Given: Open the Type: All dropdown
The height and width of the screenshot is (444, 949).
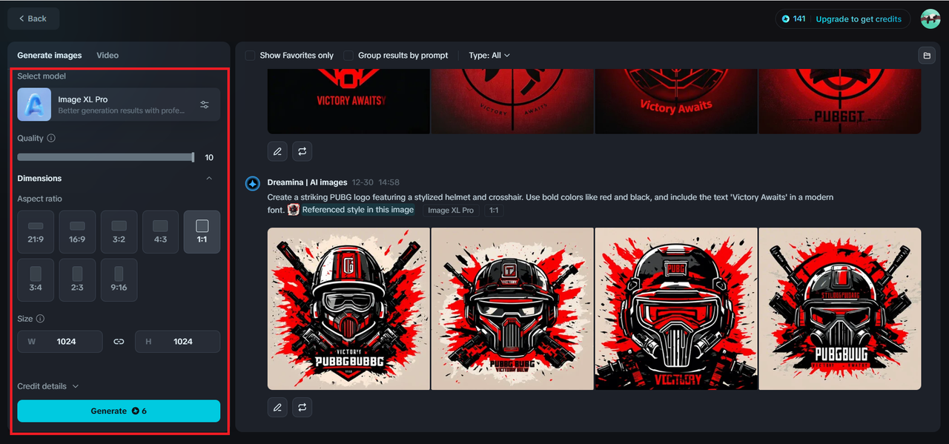Looking at the screenshot, I should point(489,56).
